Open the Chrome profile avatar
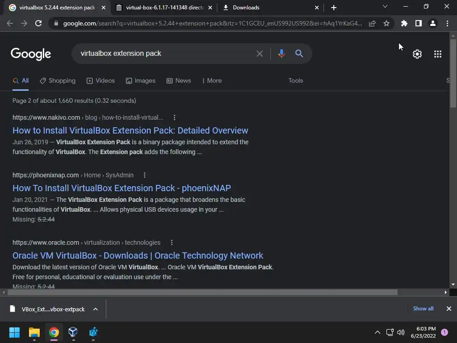457x343 pixels. click(x=433, y=23)
